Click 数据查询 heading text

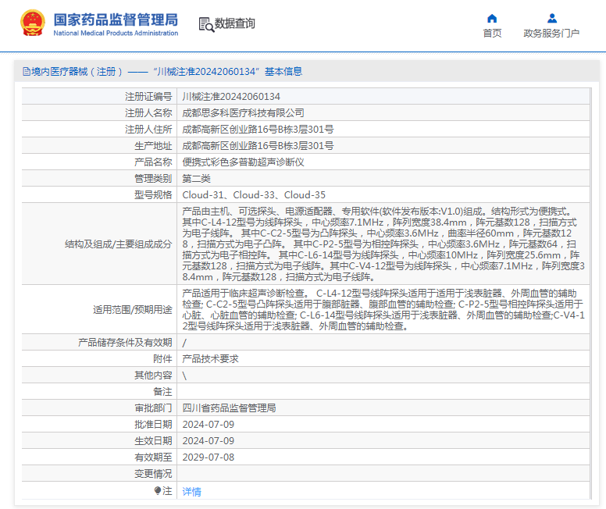pos(234,23)
